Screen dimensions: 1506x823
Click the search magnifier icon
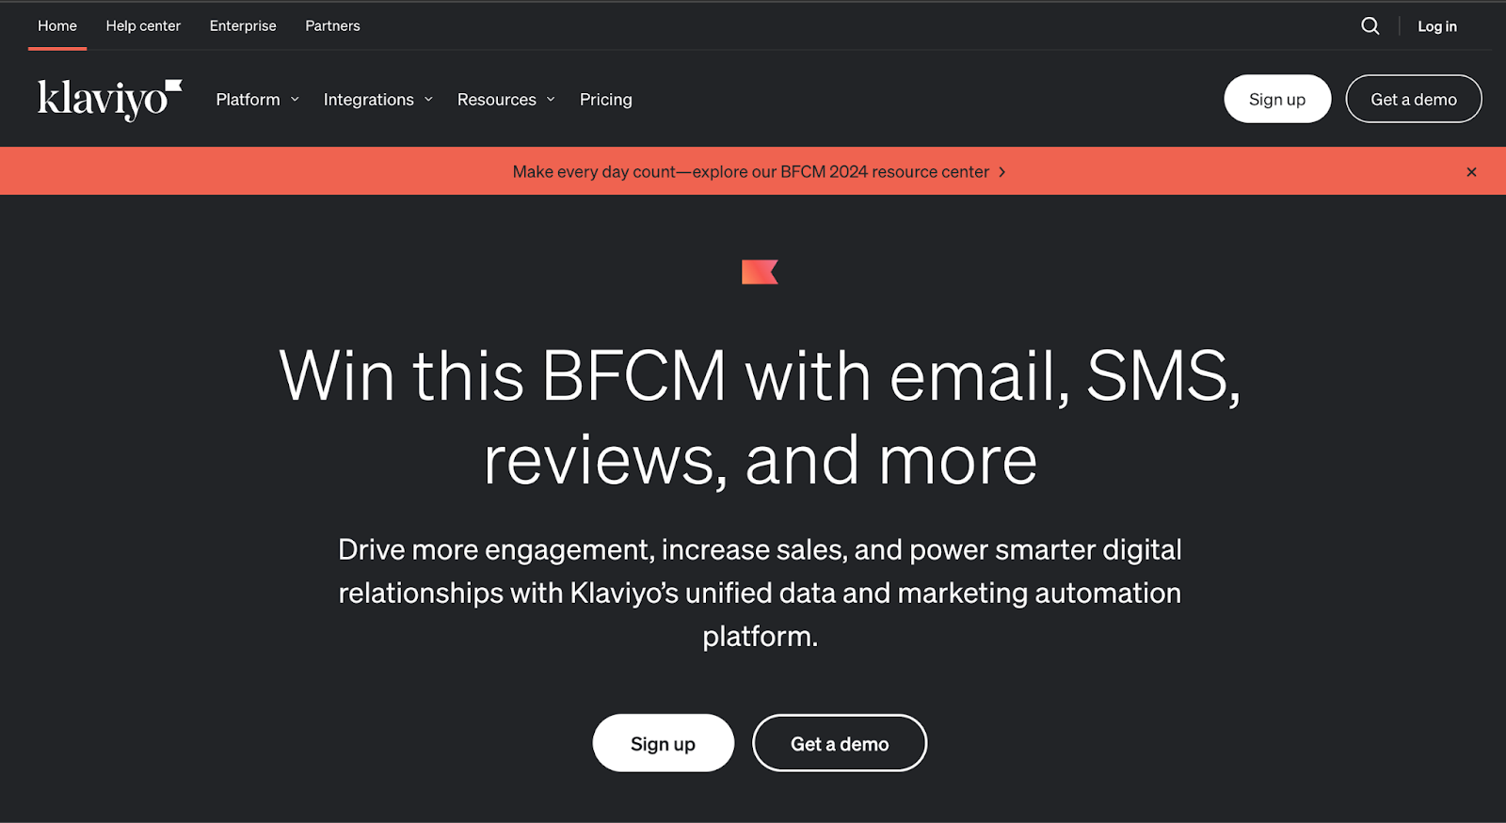(1370, 26)
